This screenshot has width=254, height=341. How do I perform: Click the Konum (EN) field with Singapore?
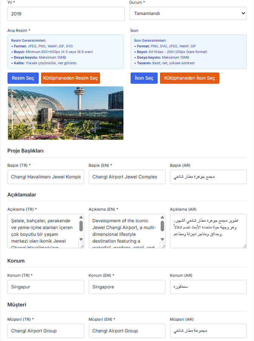point(127,287)
